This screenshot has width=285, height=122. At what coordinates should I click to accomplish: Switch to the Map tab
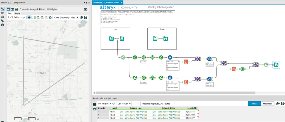coord(10,13)
